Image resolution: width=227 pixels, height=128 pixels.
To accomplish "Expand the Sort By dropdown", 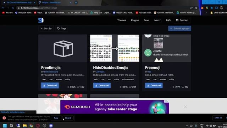I will (x=46, y=28).
